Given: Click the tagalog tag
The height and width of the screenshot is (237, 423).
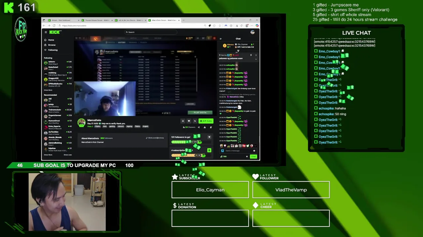Looking at the screenshot, I should (x=130, y=126).
